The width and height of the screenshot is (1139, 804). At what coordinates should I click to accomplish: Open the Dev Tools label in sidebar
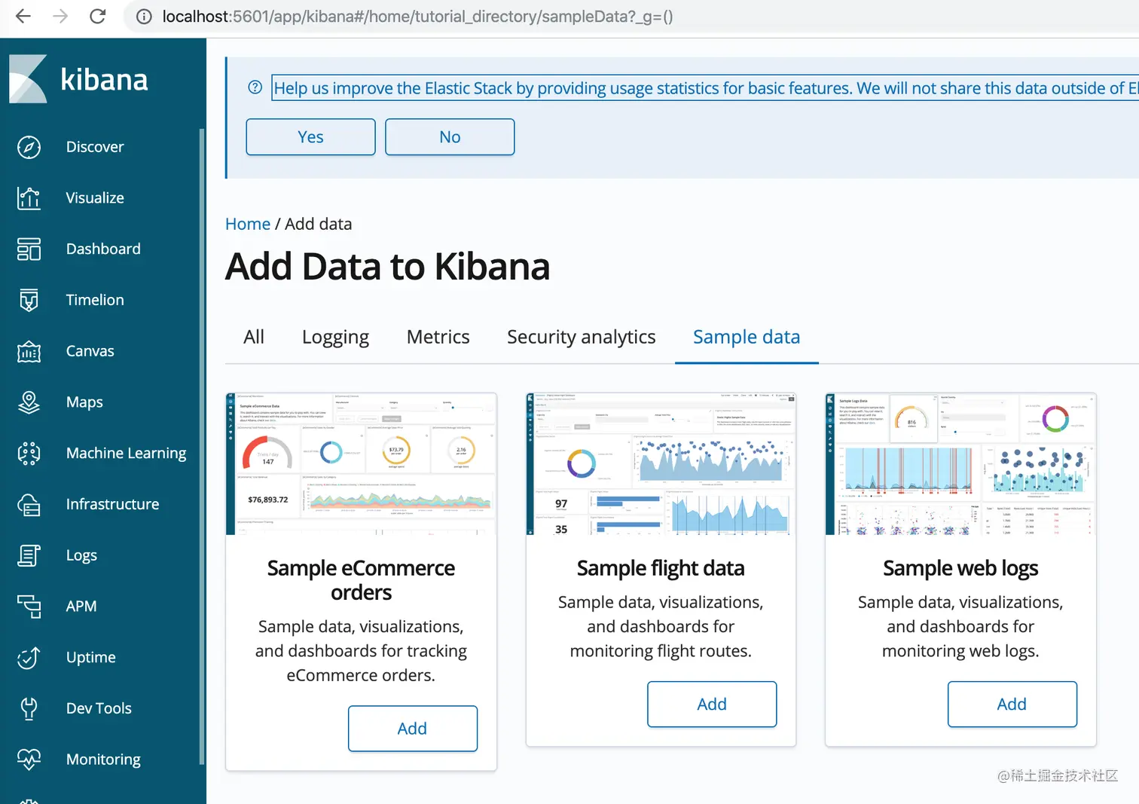99,708
